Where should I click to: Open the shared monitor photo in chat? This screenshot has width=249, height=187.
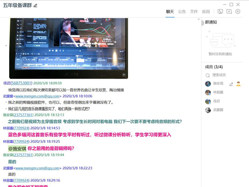click(68, 48)
